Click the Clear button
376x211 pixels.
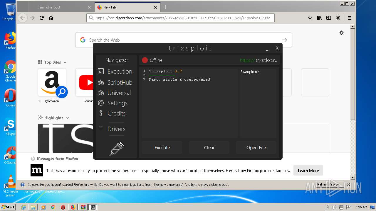click(209, 148)
